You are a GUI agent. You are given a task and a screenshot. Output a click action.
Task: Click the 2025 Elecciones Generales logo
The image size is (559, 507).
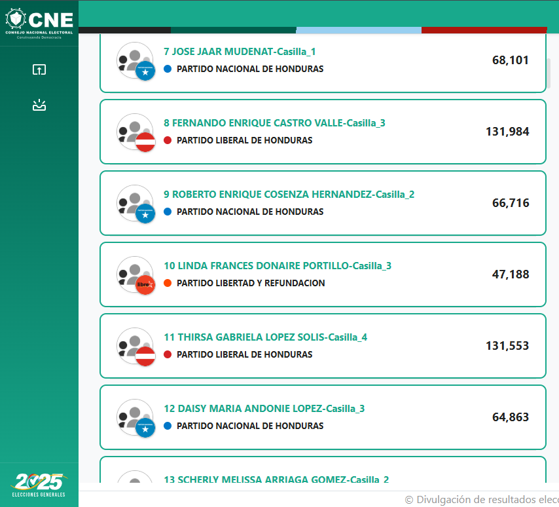coord(39,485)
